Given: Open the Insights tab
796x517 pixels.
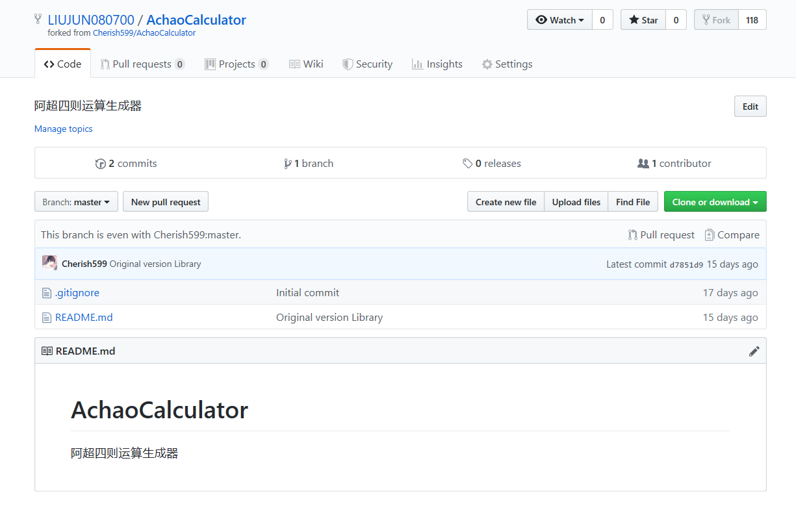Looking at the screenshot, I should [x=437, y=64].
